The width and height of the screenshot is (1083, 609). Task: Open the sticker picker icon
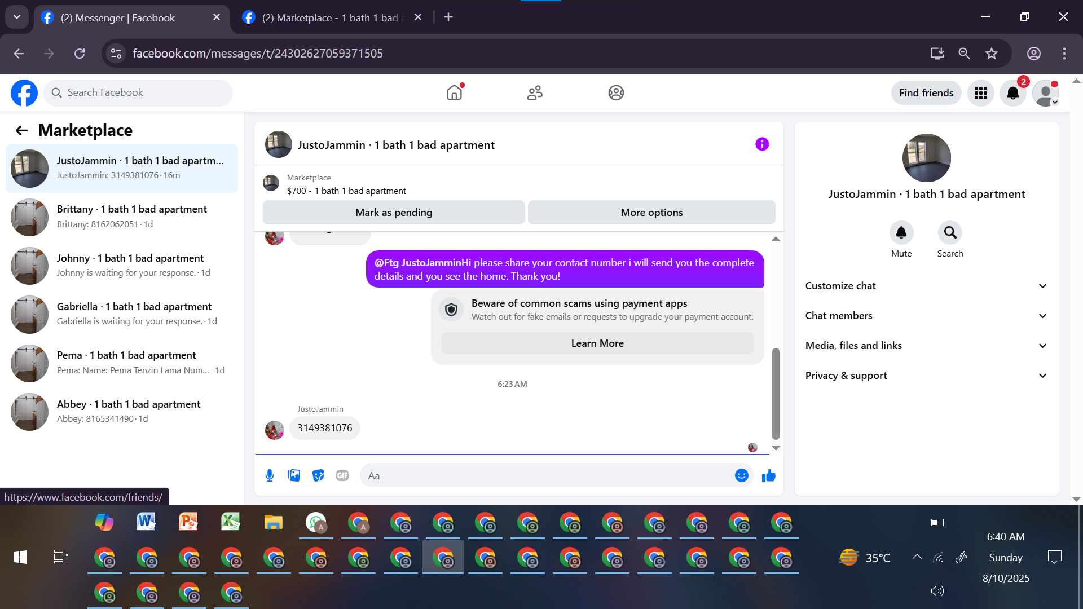(318, 475)
